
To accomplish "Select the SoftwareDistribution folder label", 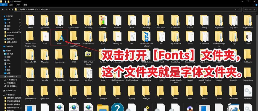I will 176,81.
